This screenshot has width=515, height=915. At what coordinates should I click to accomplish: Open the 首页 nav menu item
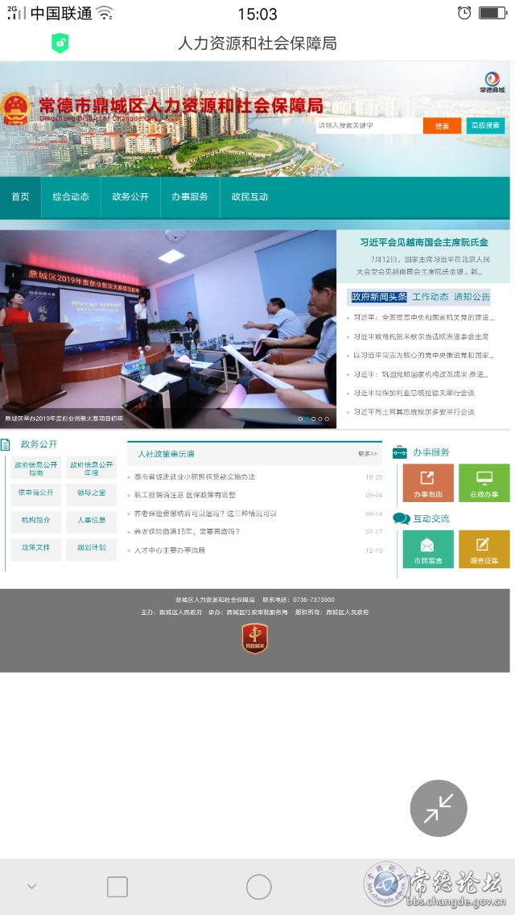20,197
